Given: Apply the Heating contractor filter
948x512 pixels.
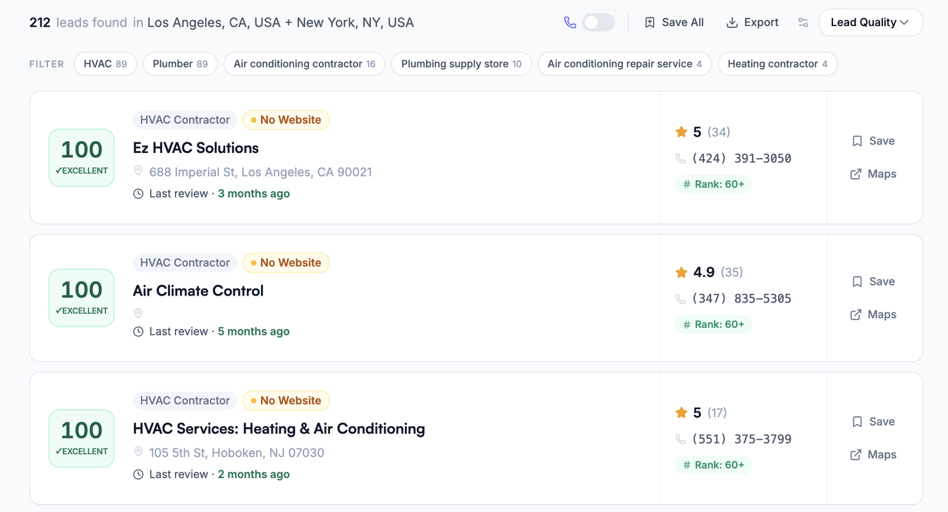Looking at the screenshot, I should [x=777, y=63].
